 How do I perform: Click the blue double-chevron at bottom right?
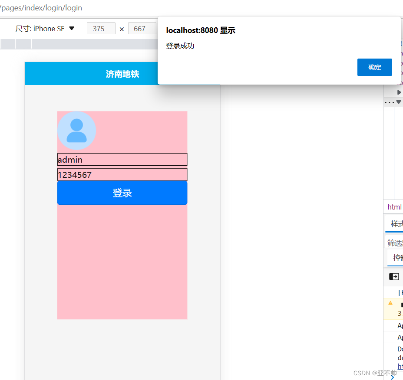(x=392, y=377)
